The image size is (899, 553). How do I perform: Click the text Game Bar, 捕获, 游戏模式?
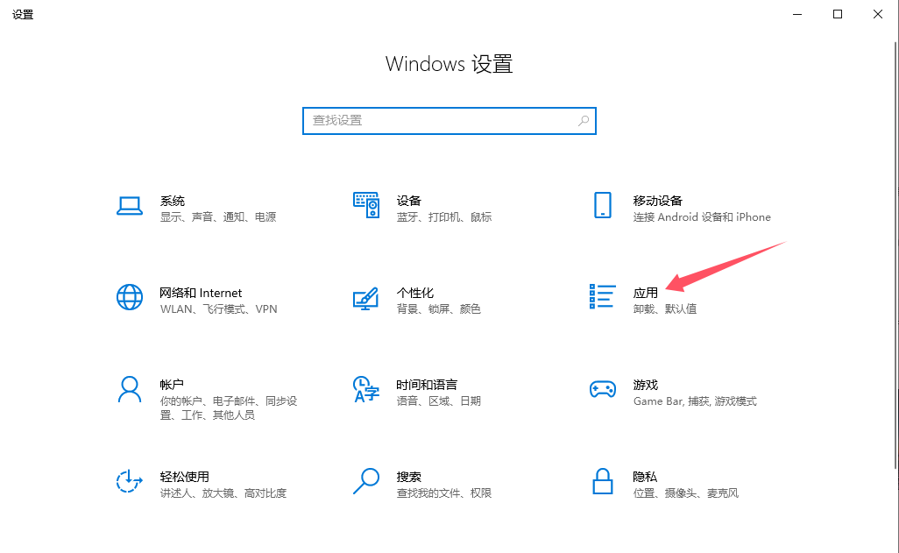tap(695, 401)
